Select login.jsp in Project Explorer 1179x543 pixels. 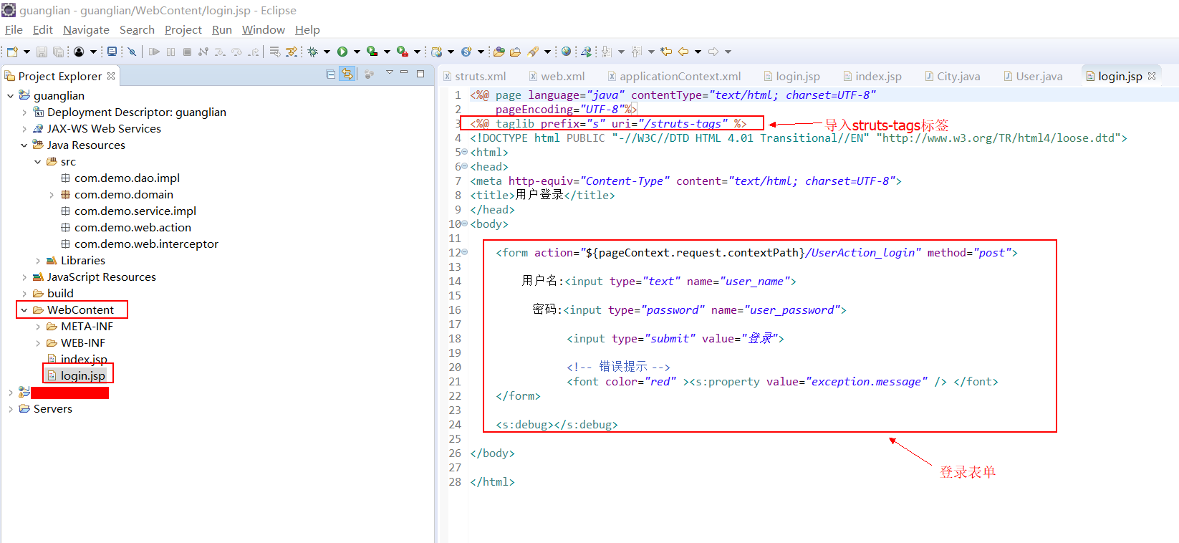pos(83,376)
